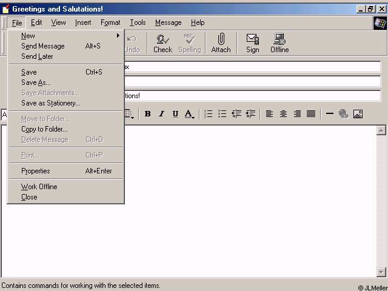Open the Tools menu

click(x=138, y=22)
